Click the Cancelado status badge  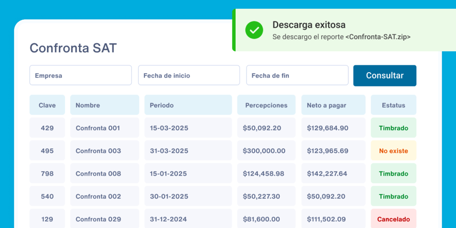click(x=393, y=219)
